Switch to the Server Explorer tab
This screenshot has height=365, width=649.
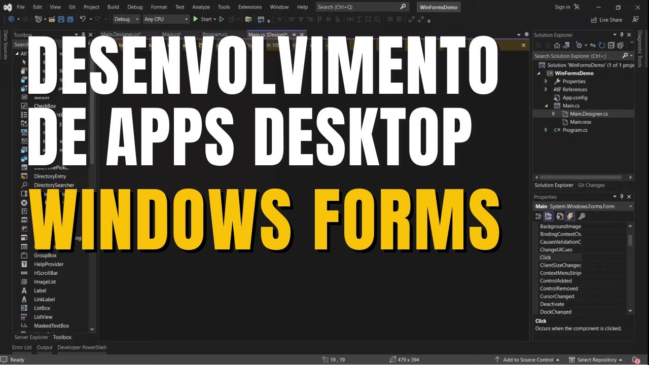click(31, 337)
